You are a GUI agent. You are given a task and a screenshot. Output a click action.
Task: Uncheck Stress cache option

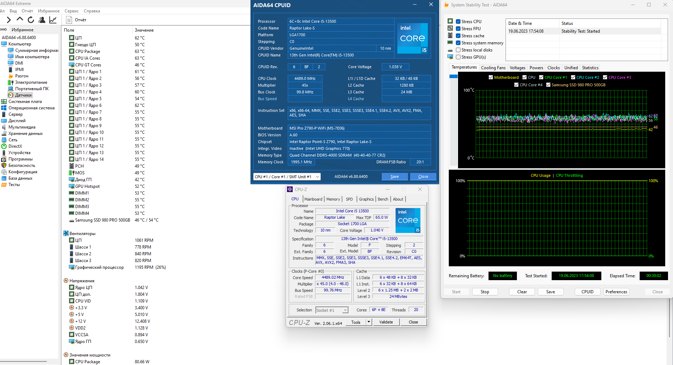click(x=458, y=36)
